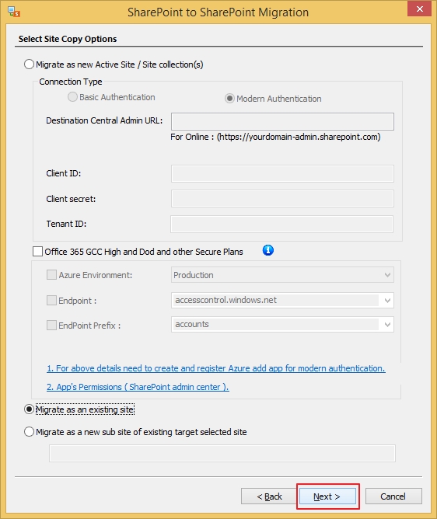Click the 'For Online' example URL text
The image size is (437, 519).
point(275,137)
